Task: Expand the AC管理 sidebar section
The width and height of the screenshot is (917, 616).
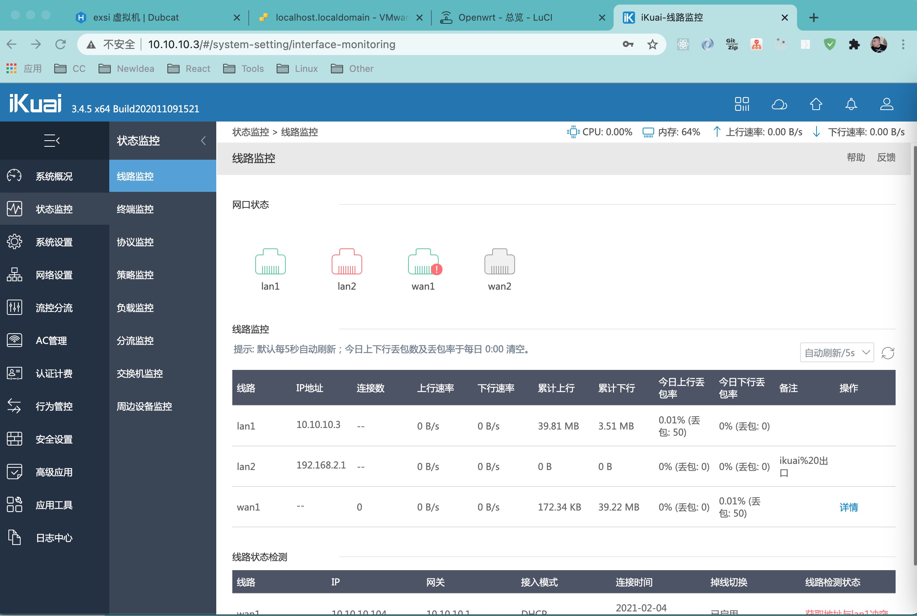Action: [x=54, y=340]
